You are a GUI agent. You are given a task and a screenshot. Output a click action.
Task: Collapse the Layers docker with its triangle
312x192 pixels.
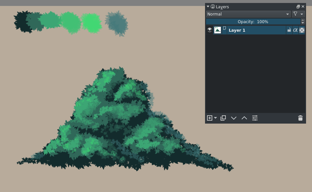[x=208, y=6]
